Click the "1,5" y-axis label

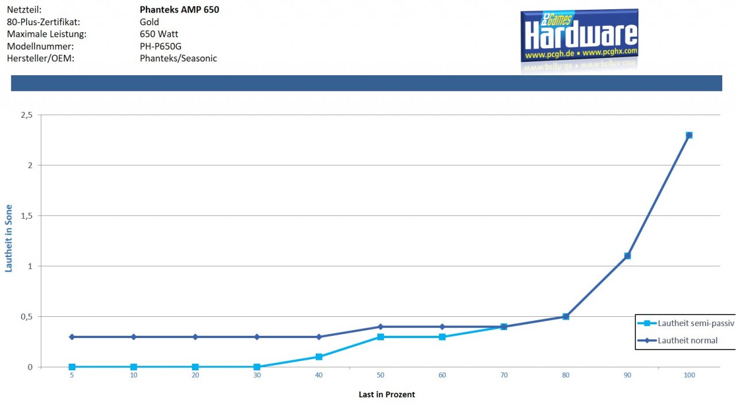(27, 216)
